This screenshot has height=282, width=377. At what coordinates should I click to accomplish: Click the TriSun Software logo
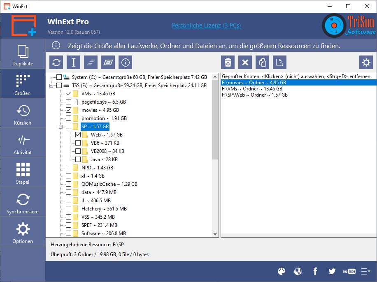pyautogui.click(x=349, y=25)
